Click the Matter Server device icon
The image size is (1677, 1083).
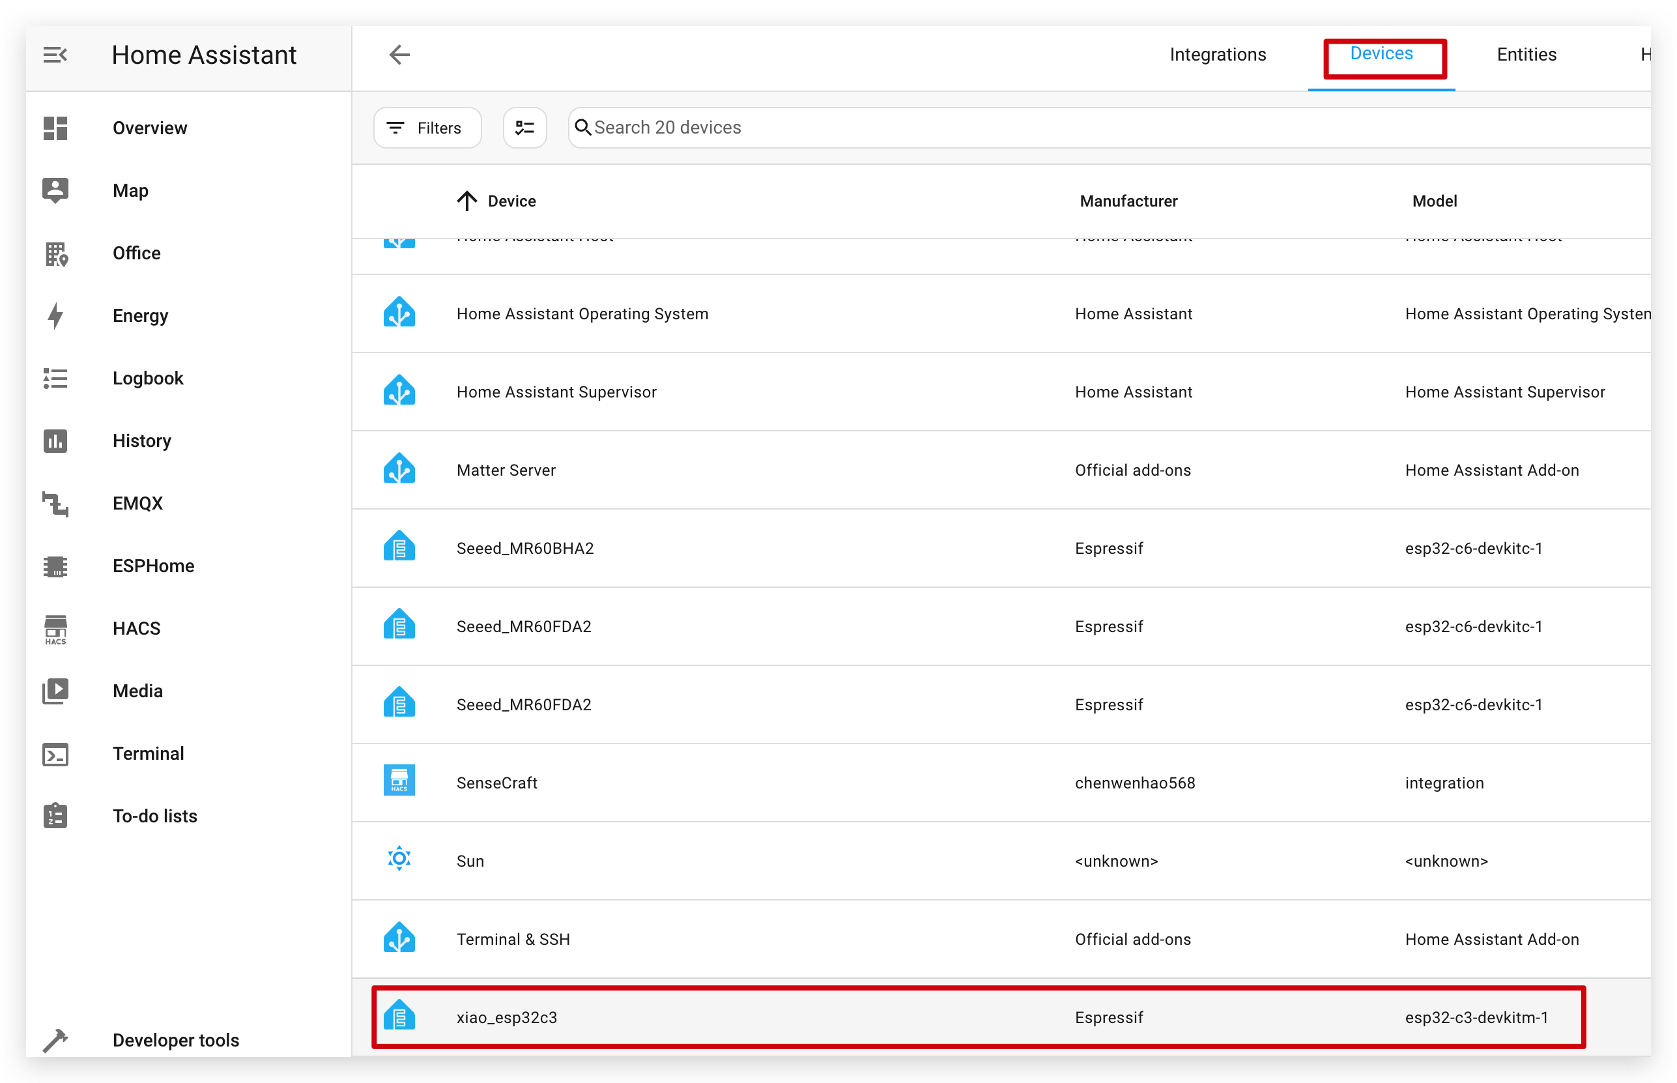point(399,469)
